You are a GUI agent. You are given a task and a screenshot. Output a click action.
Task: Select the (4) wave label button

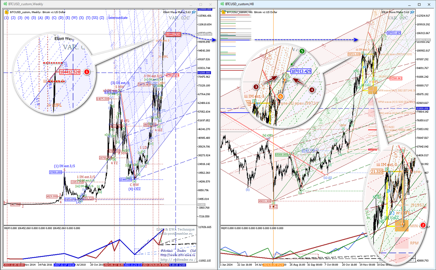[27, 18]
